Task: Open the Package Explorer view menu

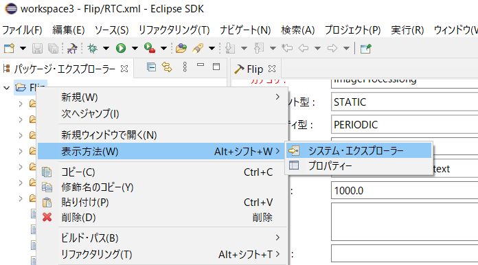Action: (185, 67)
